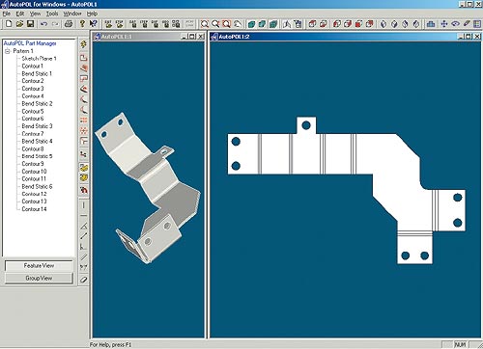
Task: Click the first teal shaded cube icon
Action: 251,24
